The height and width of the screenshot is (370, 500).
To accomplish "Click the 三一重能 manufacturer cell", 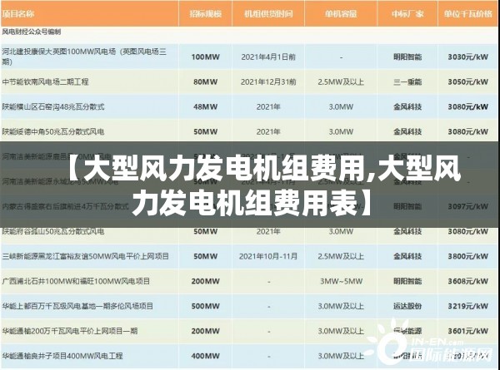I will [x=407, y=81].
